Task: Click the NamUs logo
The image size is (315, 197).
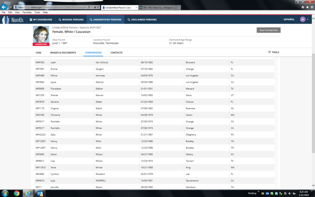Action: coord(14,20)
